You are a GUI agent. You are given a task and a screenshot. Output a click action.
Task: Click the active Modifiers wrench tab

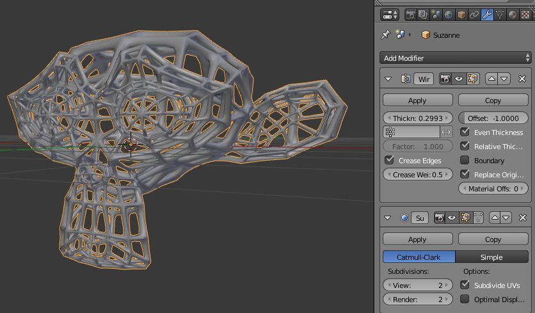point(487,15)
